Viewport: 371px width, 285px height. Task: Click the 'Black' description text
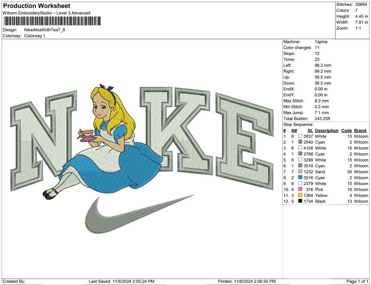pyautogui.click(x=320, y=201)
